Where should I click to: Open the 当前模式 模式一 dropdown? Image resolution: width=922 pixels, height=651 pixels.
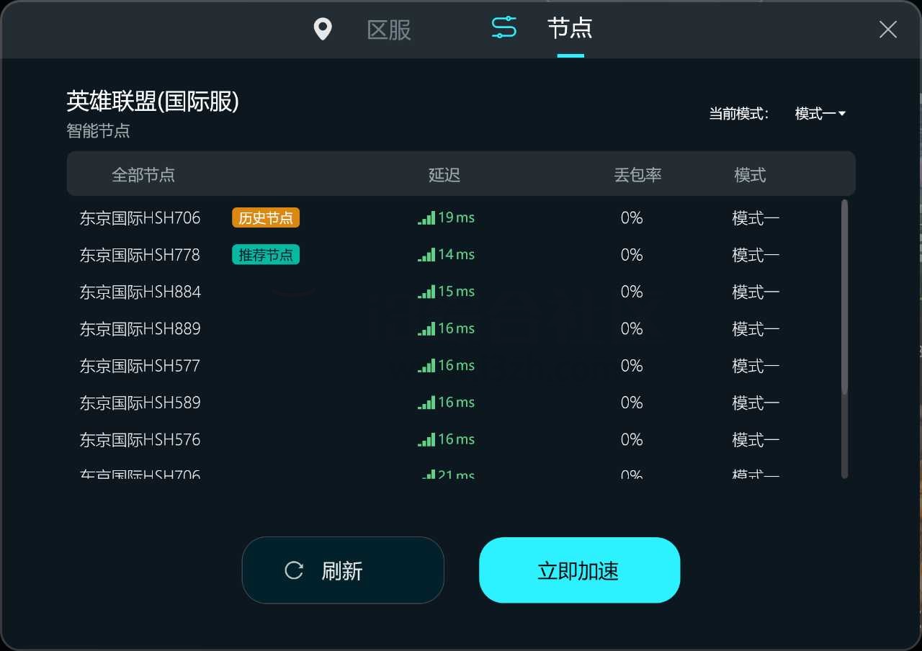pos(820,114)
